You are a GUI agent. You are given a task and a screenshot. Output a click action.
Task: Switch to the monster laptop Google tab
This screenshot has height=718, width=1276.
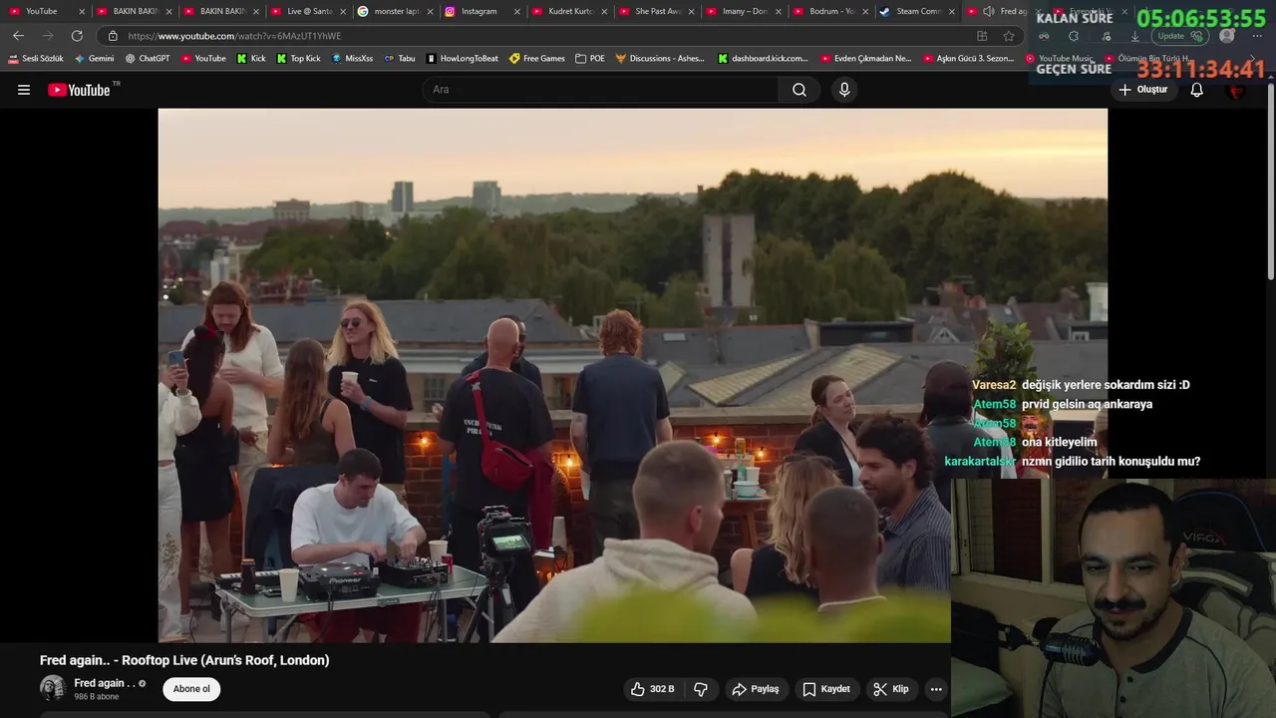point(395,11)
